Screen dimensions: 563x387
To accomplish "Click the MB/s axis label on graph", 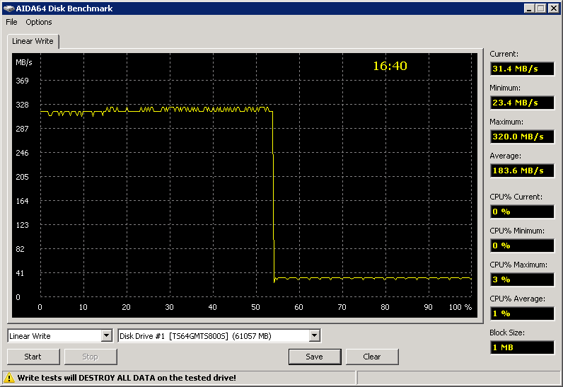I will pos(24,62).
